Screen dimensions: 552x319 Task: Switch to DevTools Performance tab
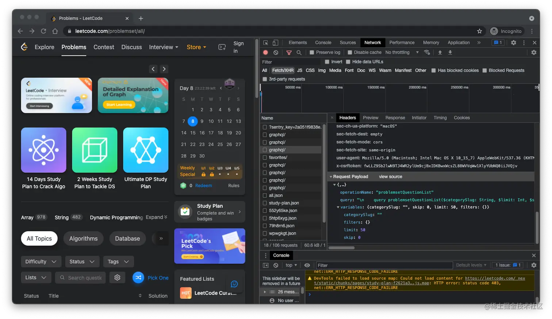click(x=402, y=43)
